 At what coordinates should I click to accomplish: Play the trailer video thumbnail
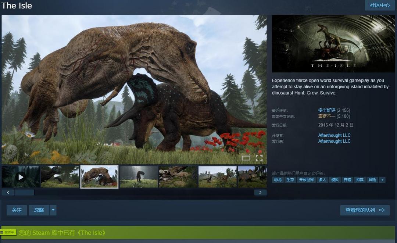point(21,177)
